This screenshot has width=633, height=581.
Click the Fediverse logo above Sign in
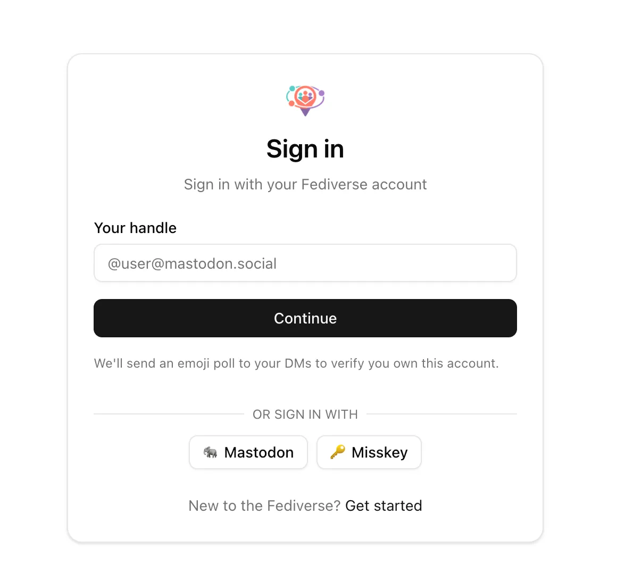tap(305, 100)
